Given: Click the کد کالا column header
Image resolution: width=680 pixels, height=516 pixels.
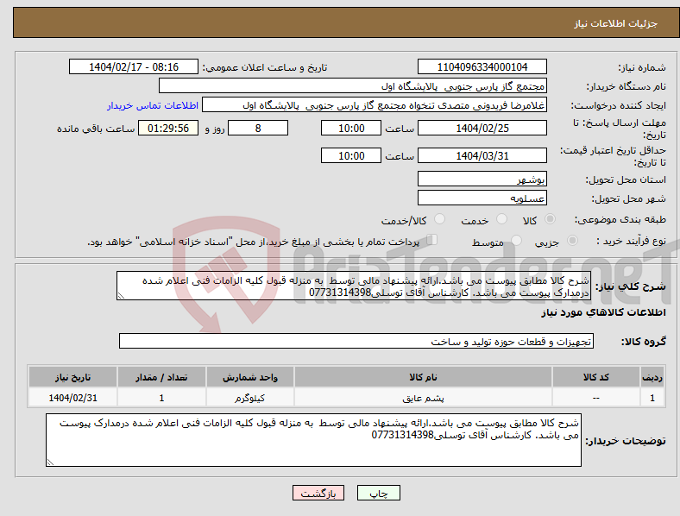Looking at the screenshot, I should [x=596, y=377].
